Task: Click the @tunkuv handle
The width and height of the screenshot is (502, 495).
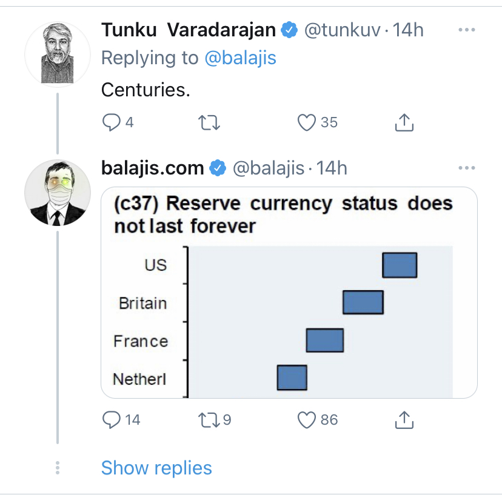Action: 342,30
